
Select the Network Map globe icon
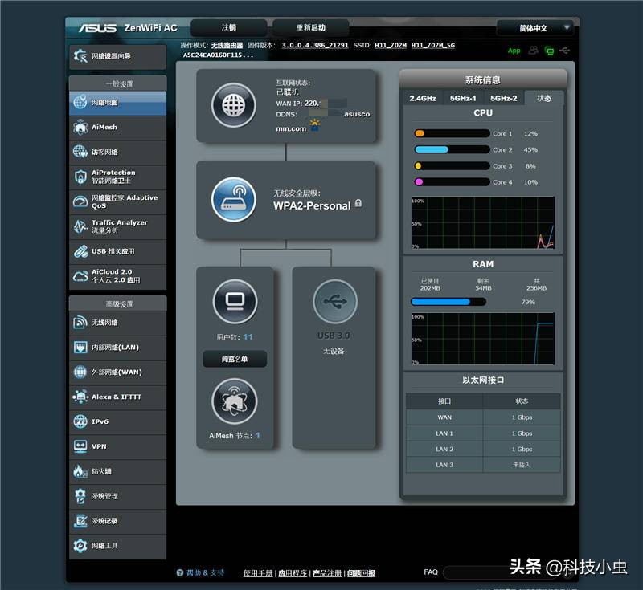click(x=80, y=102)
